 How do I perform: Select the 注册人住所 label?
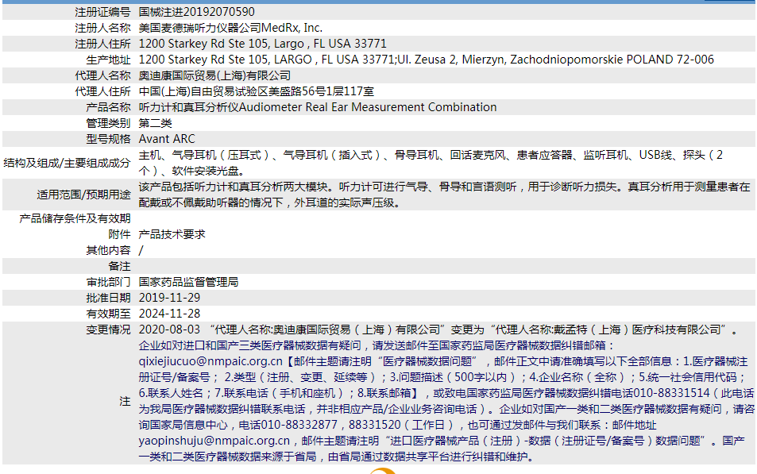click(x=102, y=44)
